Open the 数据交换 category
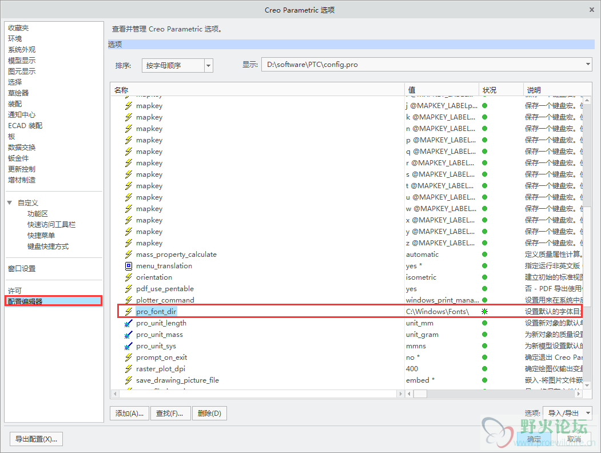 tap(22, 148)
